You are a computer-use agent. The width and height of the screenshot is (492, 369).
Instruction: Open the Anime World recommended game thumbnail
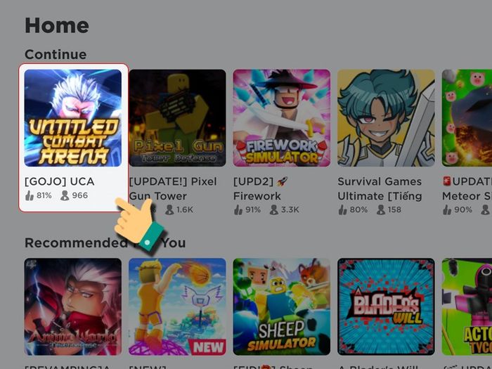click(x=73, y=306)
